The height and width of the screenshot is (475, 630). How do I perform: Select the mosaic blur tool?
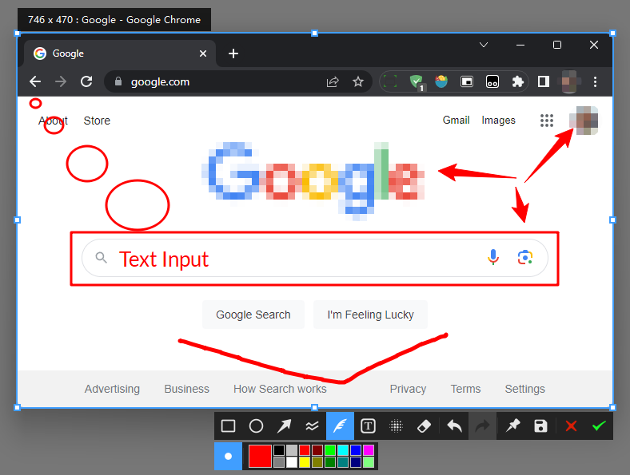coord(397,426)
